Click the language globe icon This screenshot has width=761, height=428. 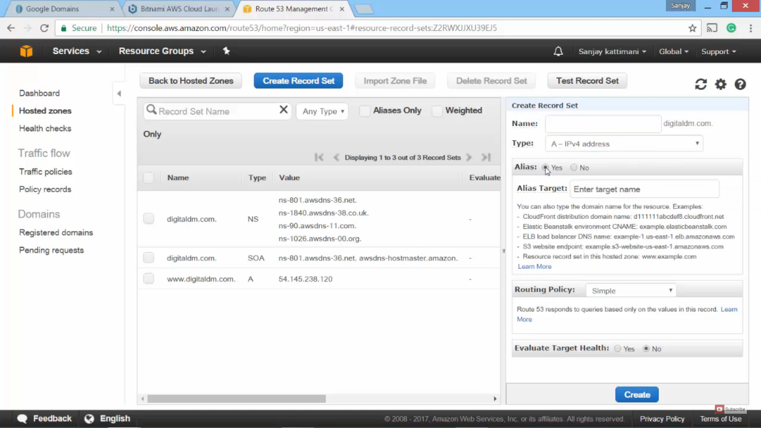[89, 418]
